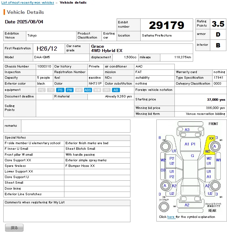Click the 3.5 rating points value
Screen dimensions: 227x236
coord(218,24)
